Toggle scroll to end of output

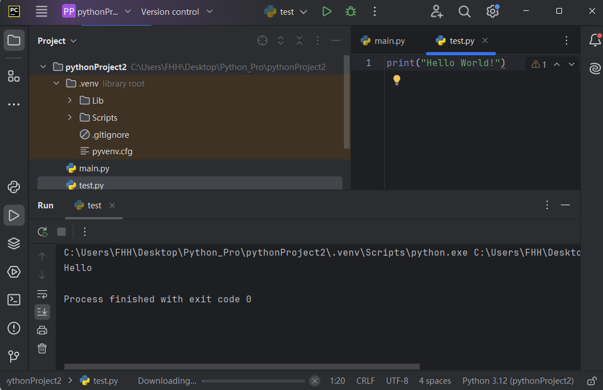pyautogui.click(x=42, y=311)
